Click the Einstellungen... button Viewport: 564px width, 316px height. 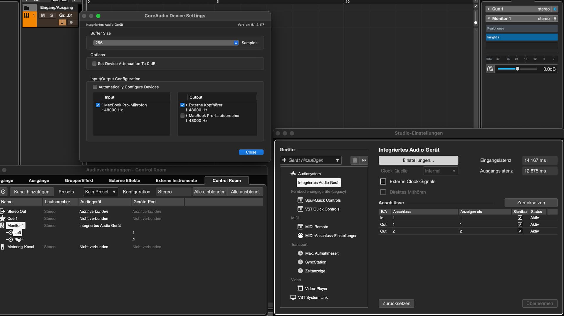[x=418, y=160]
